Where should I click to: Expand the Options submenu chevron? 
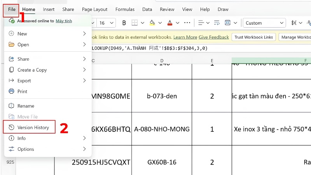point(84,149)
